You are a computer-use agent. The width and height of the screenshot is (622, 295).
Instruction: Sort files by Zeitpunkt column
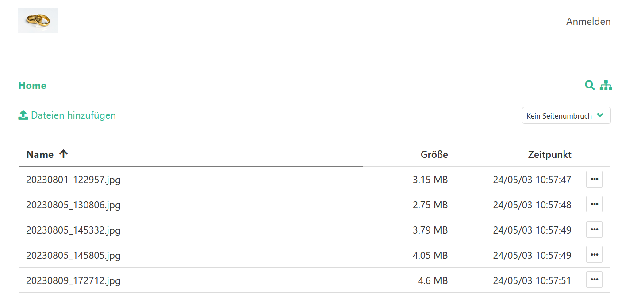coord(549,154)
